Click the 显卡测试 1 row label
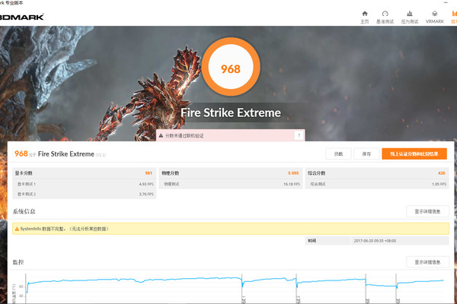This screenshot has width=457, height=304. 27,184
